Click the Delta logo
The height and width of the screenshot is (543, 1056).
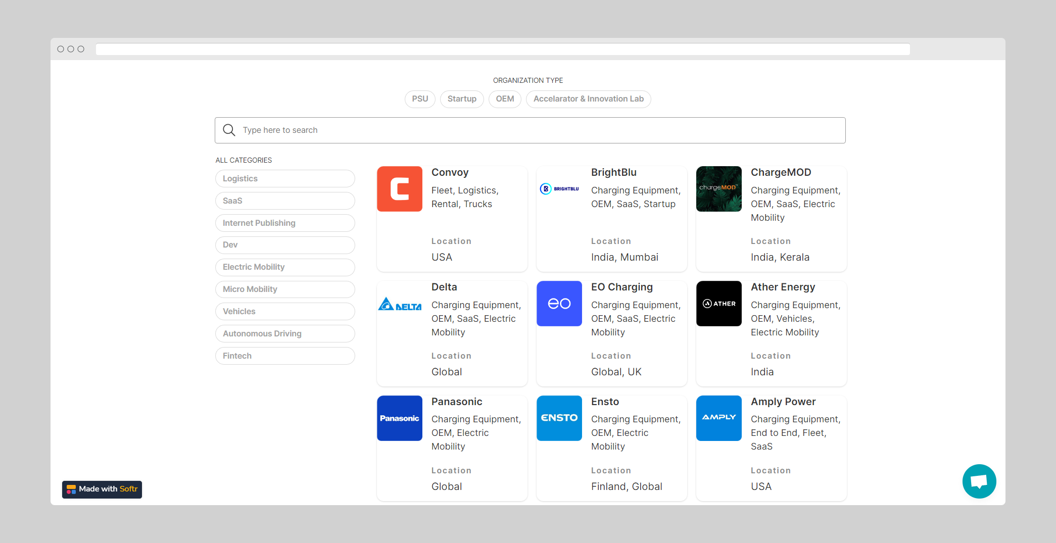coord(399,304)
